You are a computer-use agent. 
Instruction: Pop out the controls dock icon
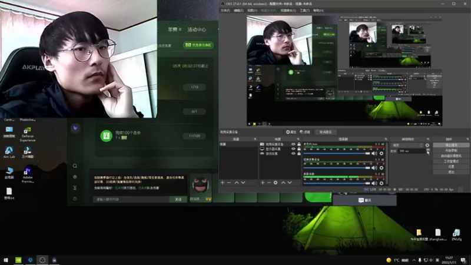tap(467, 139)
